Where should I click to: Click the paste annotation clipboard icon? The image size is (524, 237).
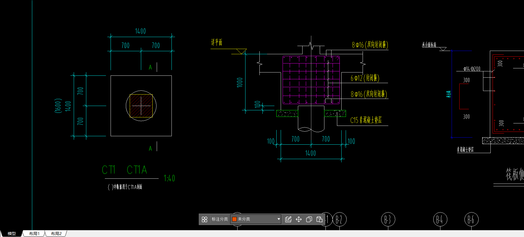click(319, 219)
